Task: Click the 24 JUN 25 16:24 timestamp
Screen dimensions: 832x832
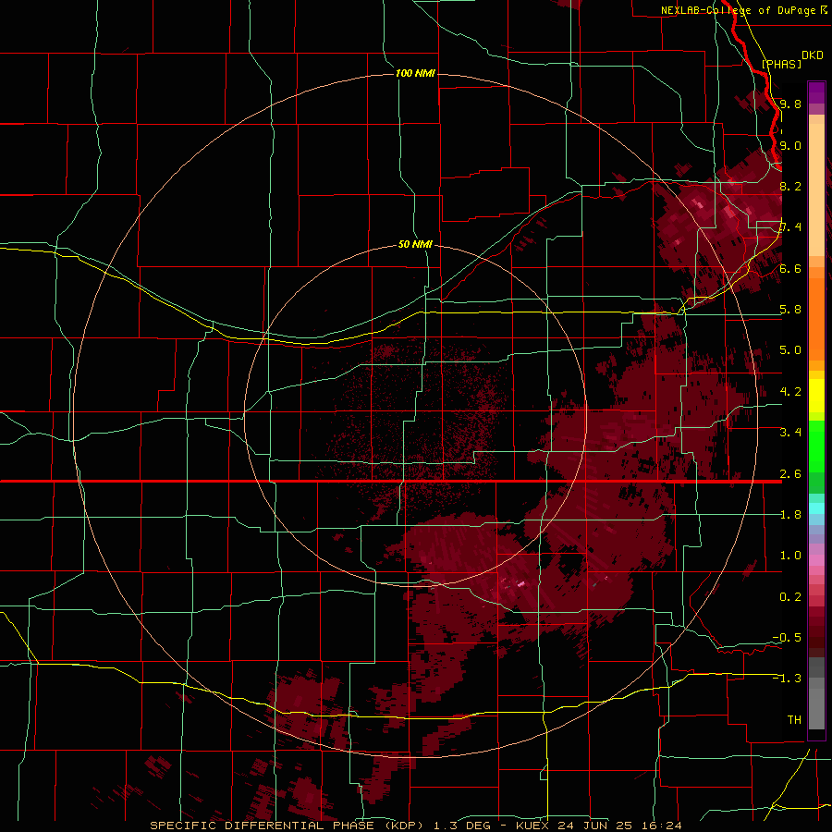Action: coord(619,826)
